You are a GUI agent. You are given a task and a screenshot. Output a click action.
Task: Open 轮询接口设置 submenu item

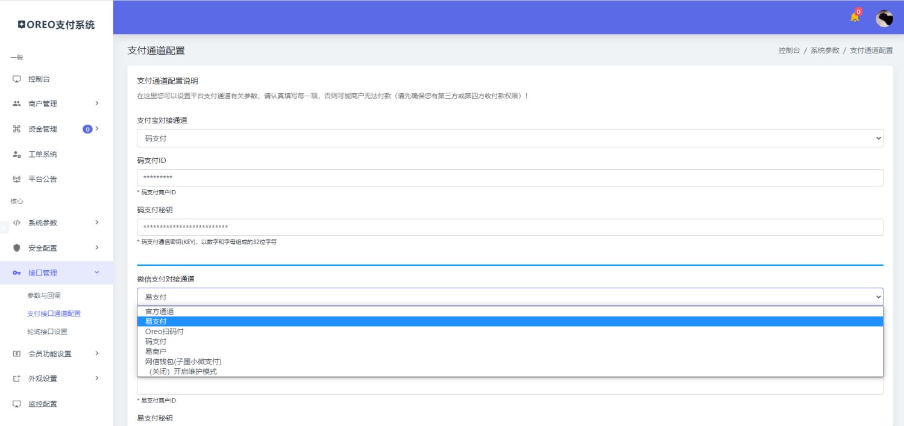click(47, 332)
